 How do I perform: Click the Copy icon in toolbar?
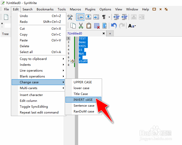tap(73, 26)
